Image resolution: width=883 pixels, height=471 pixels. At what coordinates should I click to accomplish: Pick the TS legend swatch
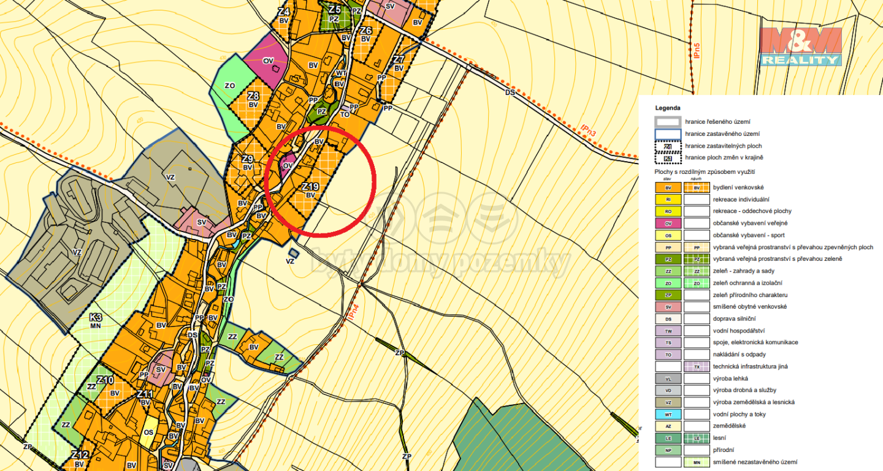pos(668,342)
